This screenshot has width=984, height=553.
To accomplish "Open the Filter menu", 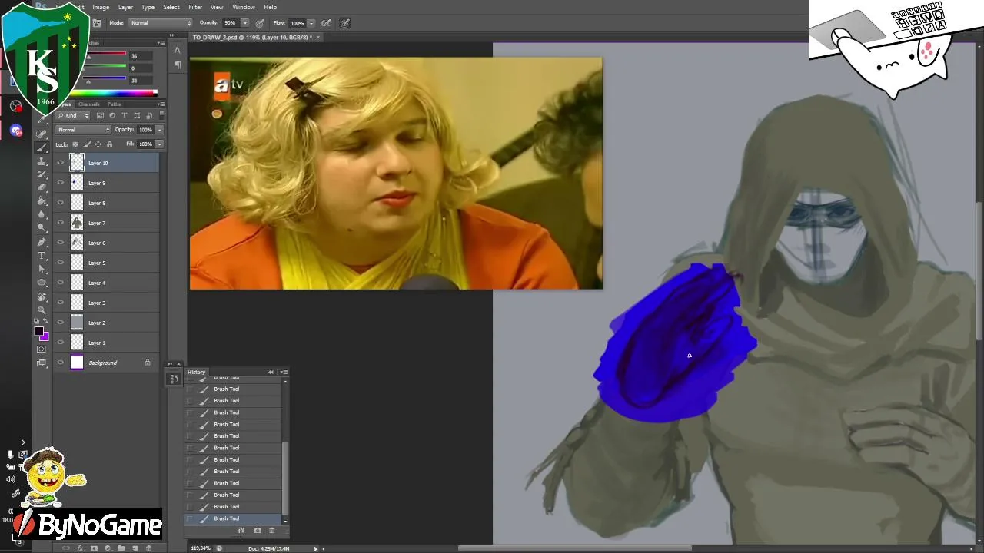I will point(195,7).
